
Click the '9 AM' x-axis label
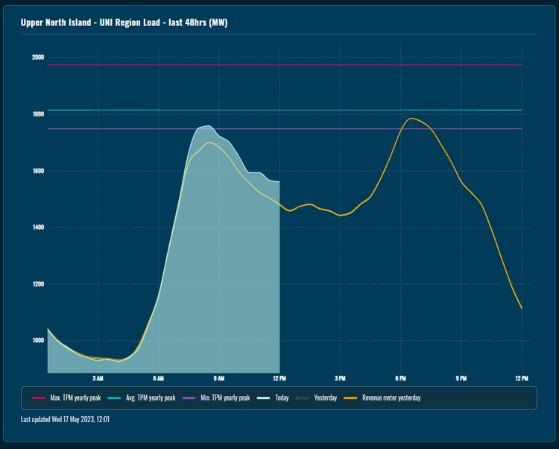click(x=218, y=379)
